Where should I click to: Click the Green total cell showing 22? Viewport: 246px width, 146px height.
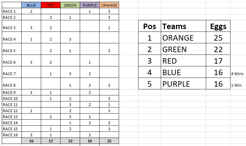[70, 141]
